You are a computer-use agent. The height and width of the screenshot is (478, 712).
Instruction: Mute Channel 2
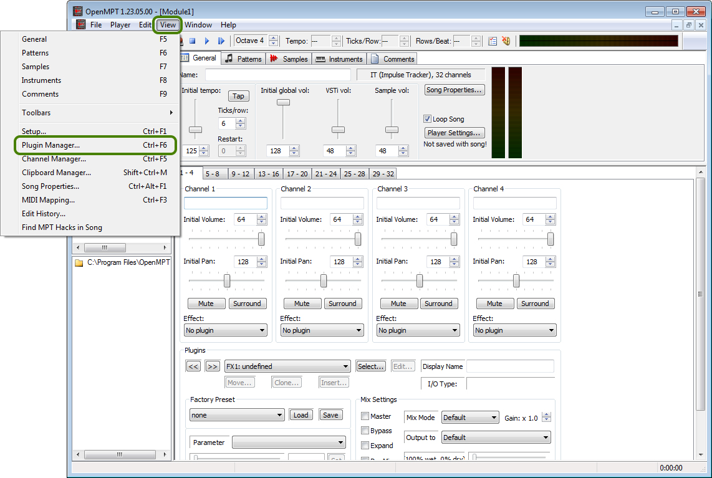point(302,304)
